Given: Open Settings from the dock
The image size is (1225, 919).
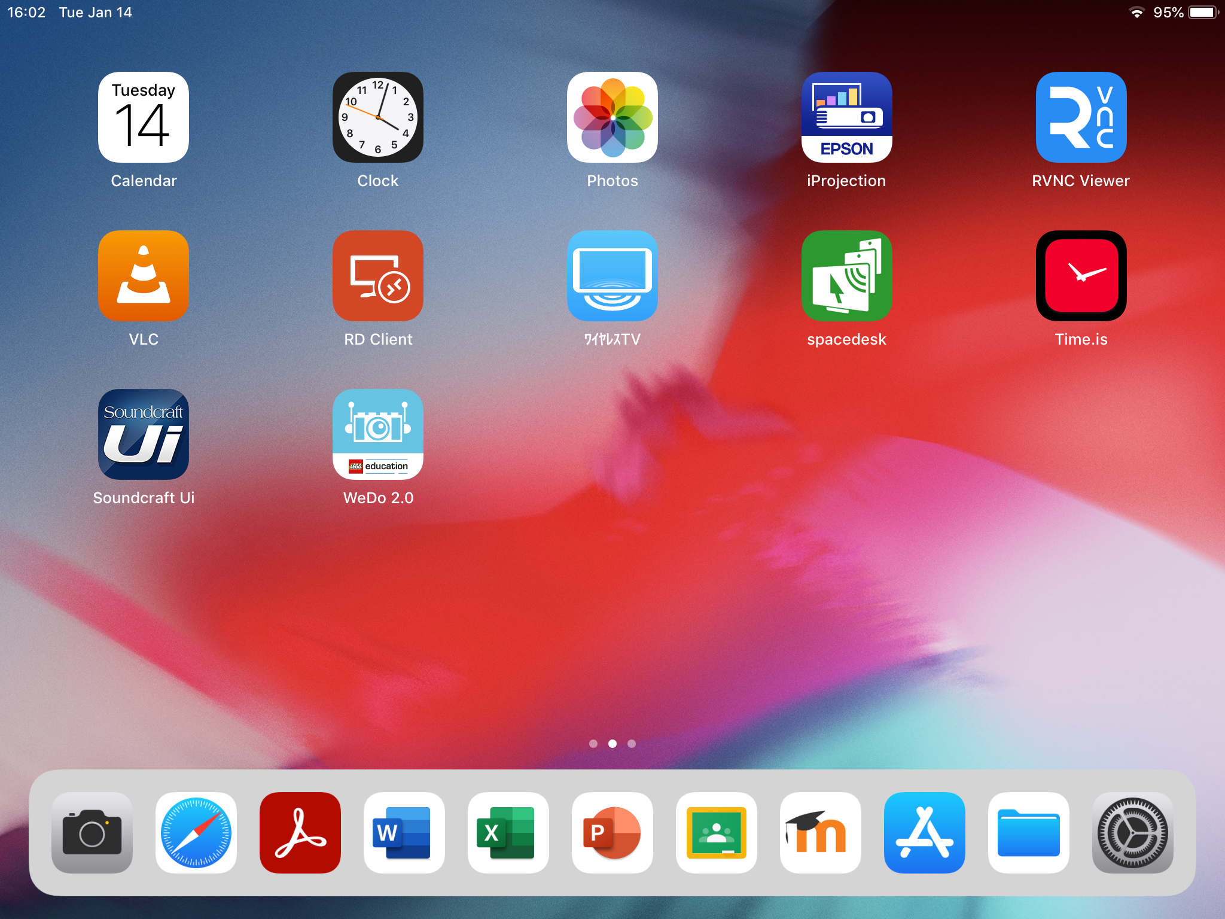Looking at the screenshot, I should pos(1133,833).
